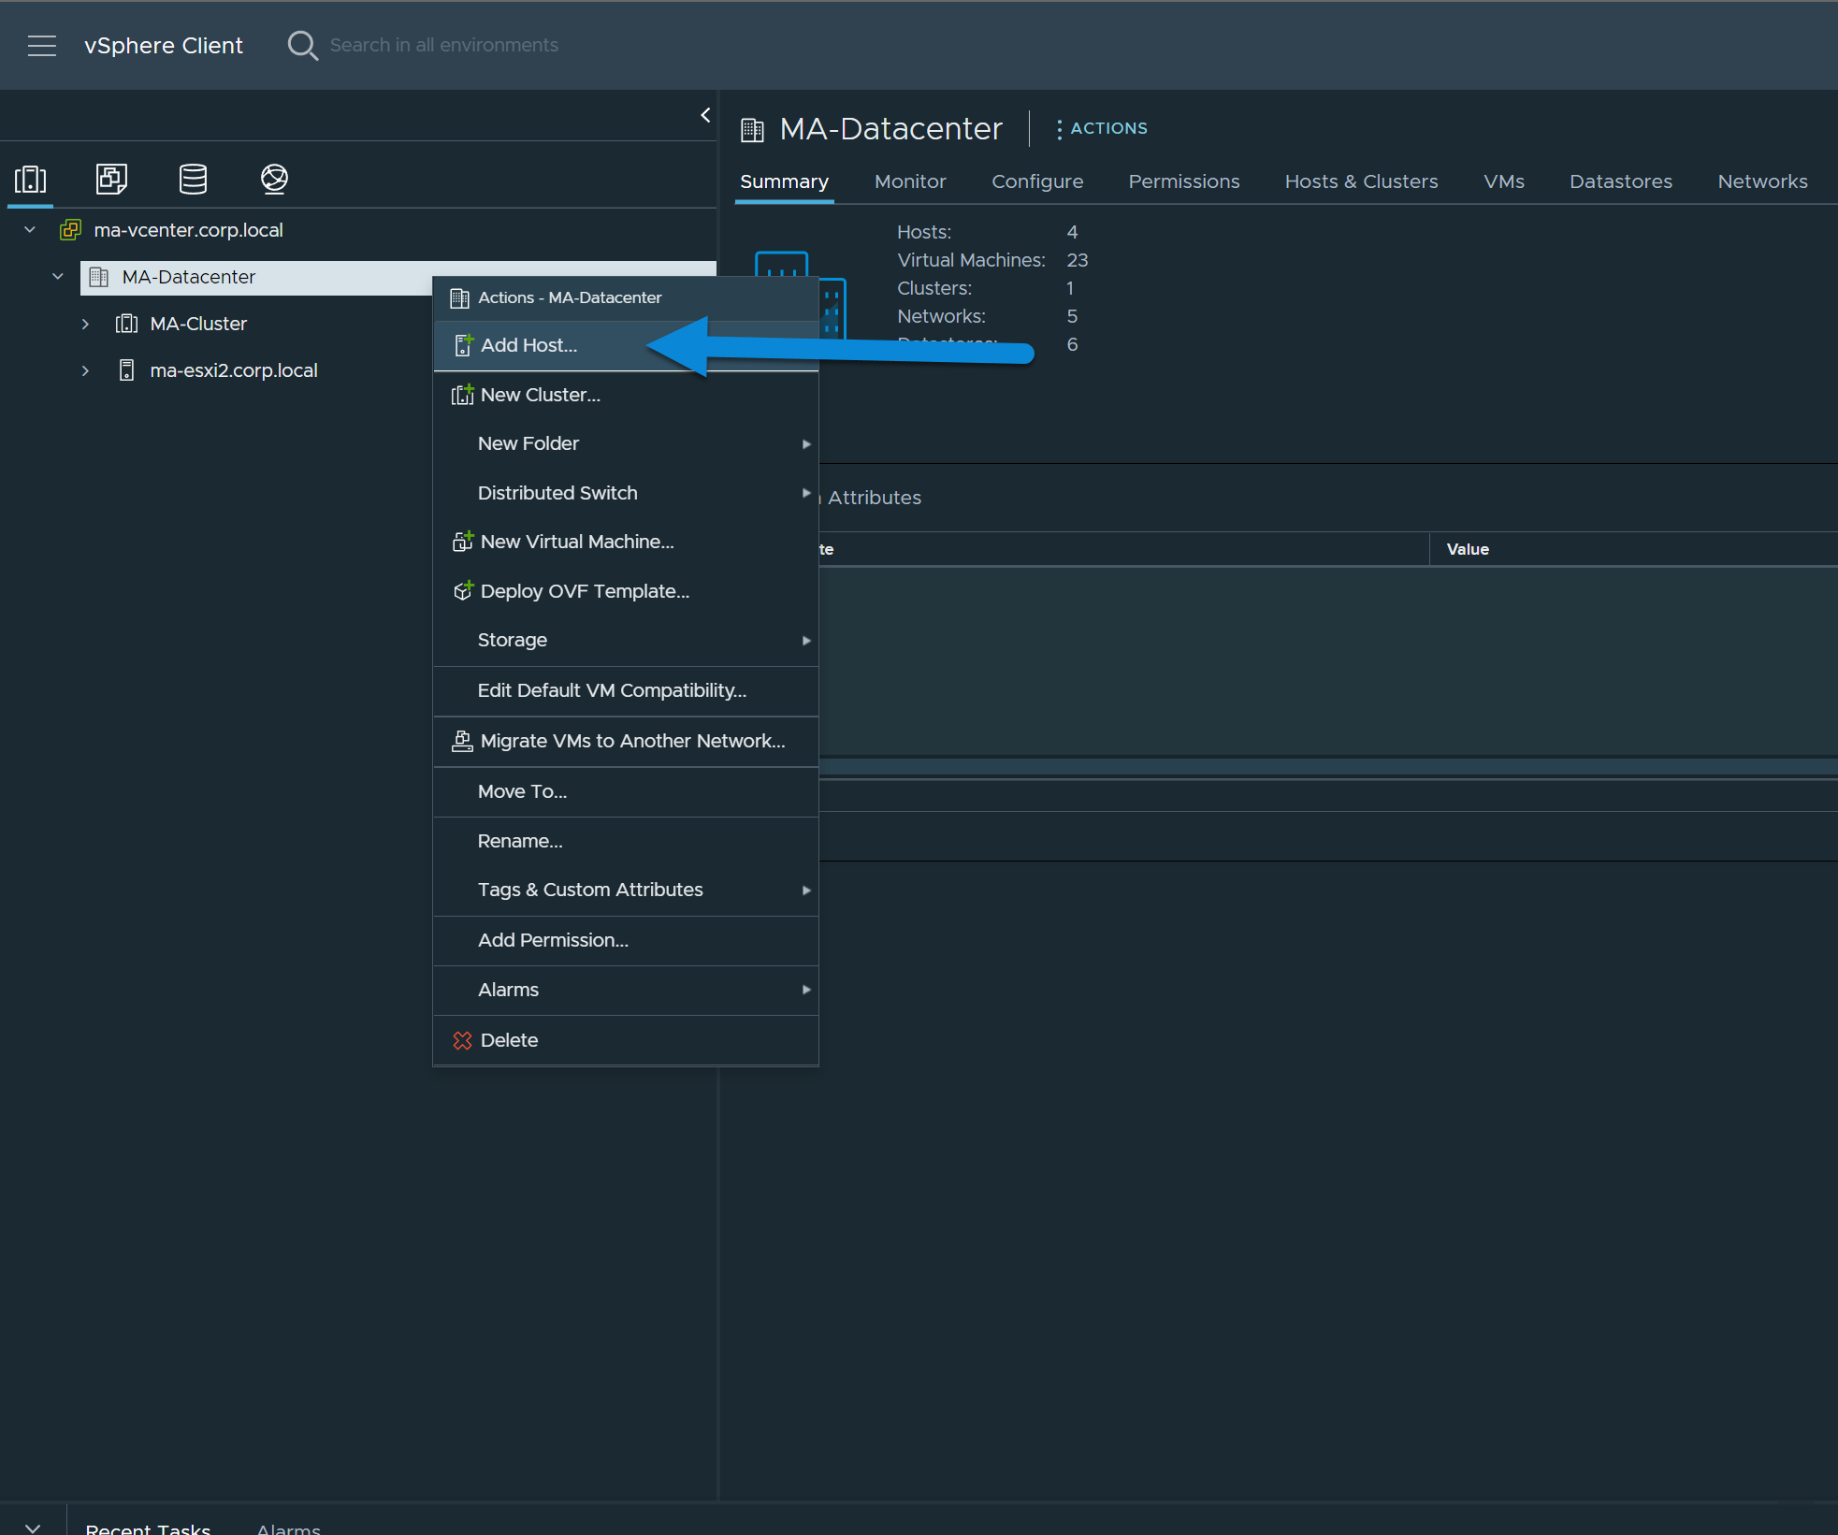Click the MA-Datacenter icon in the tree
The image size is (1838, 1535).
98,277
